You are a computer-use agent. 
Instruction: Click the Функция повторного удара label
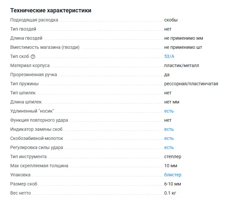point(39,120)
